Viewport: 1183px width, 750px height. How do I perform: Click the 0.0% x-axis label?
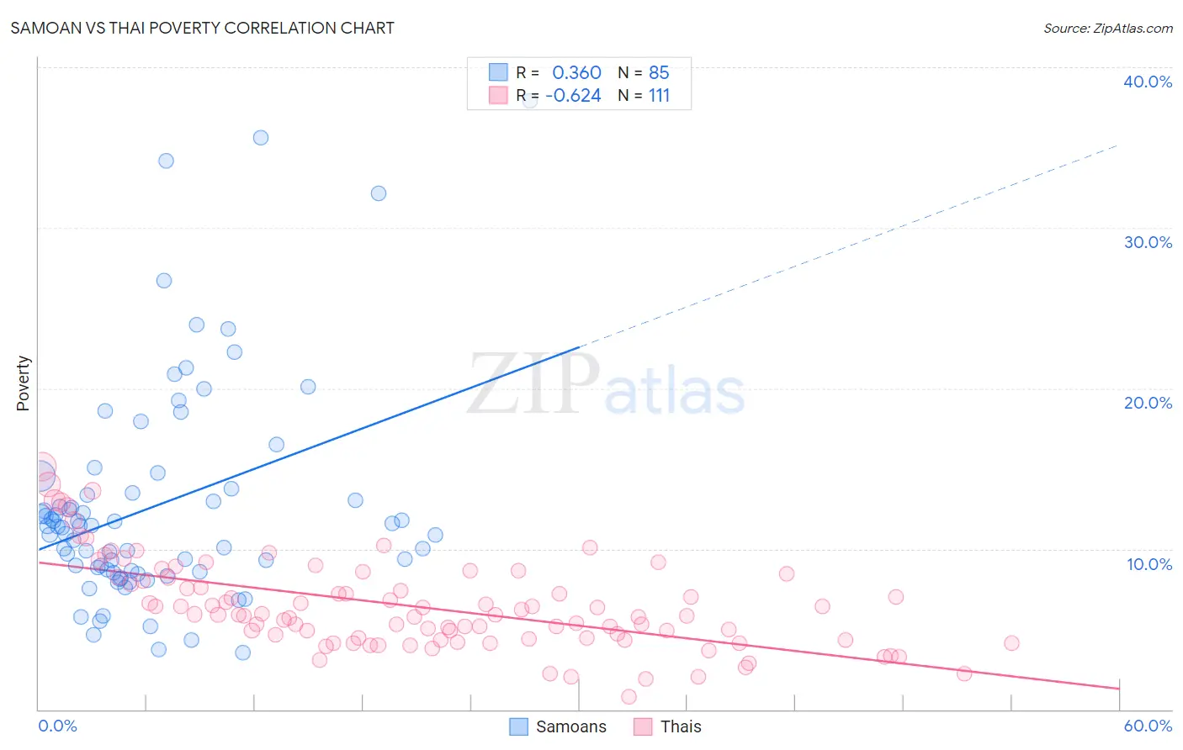57,726
